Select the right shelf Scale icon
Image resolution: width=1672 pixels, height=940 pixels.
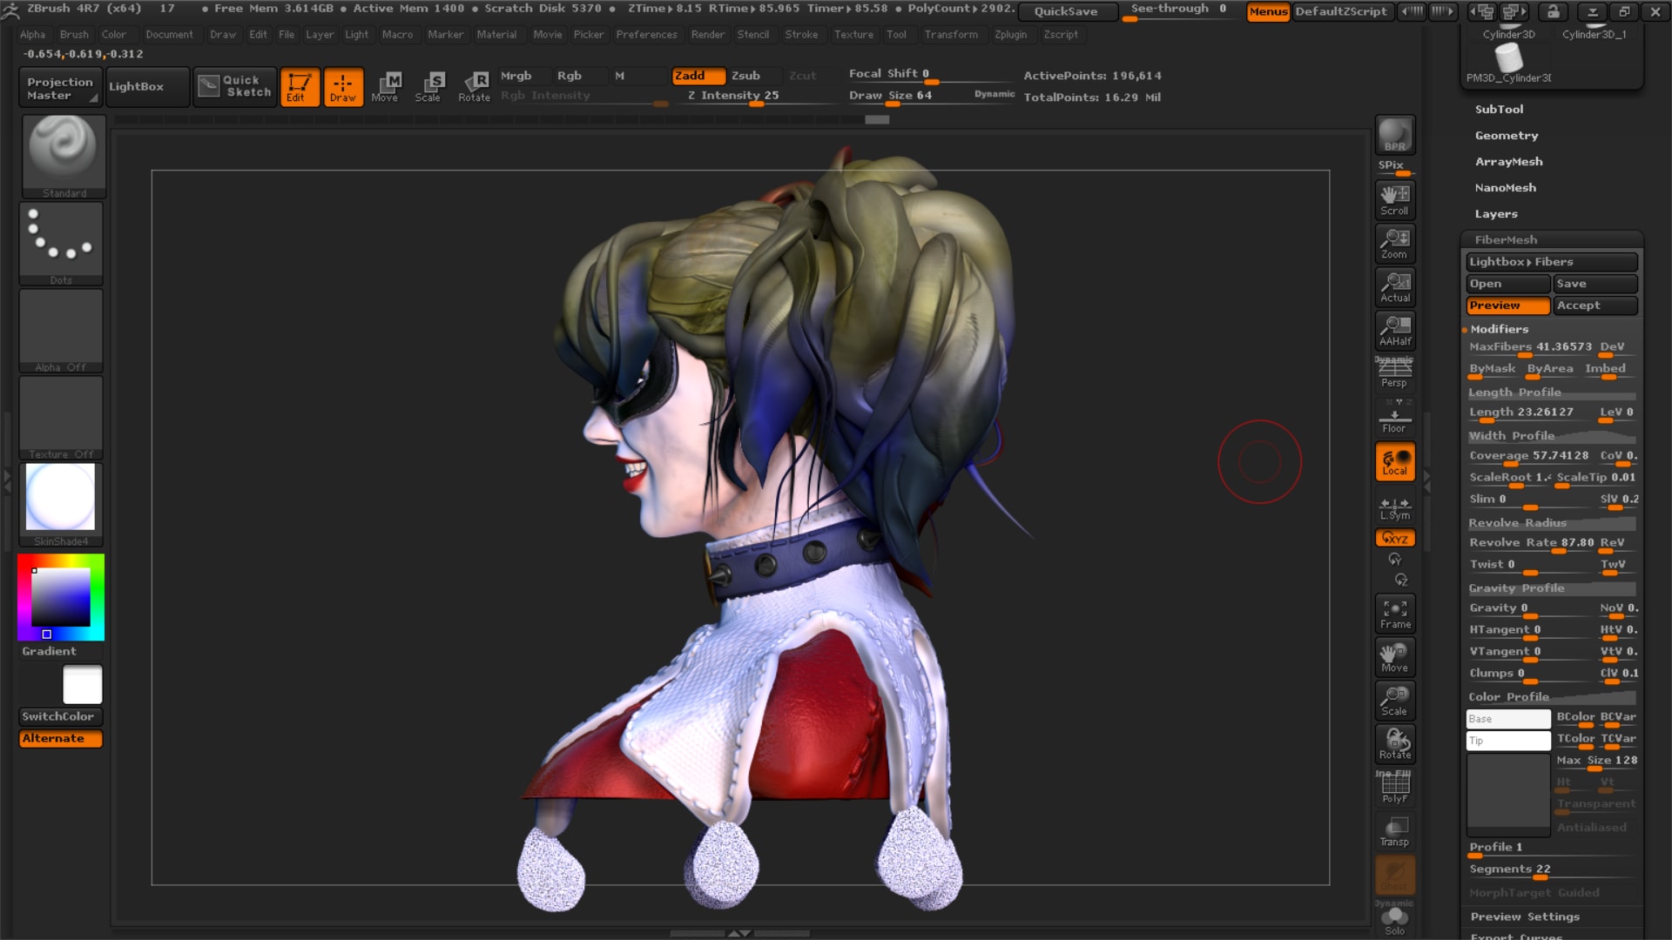1394,701
